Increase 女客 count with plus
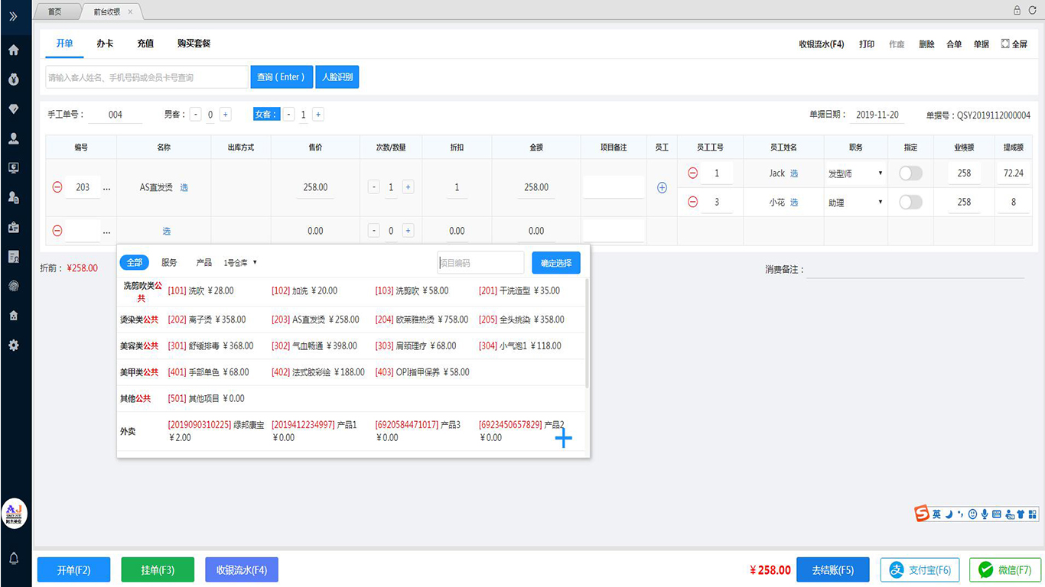Image resolution: width=1045 pixels, height=587 pixels. (x=317, y=114)
